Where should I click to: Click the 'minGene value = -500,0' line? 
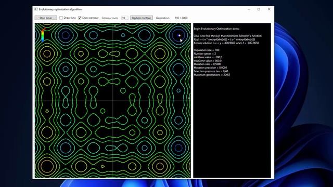208,57
